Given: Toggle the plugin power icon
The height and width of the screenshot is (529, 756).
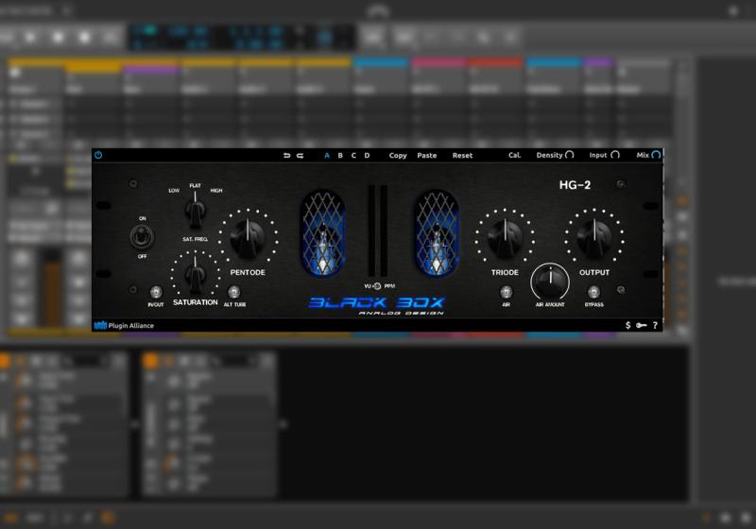Looking at the screenshot, I should 98,155.
